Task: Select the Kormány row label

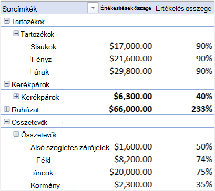Action: [45, 185]
